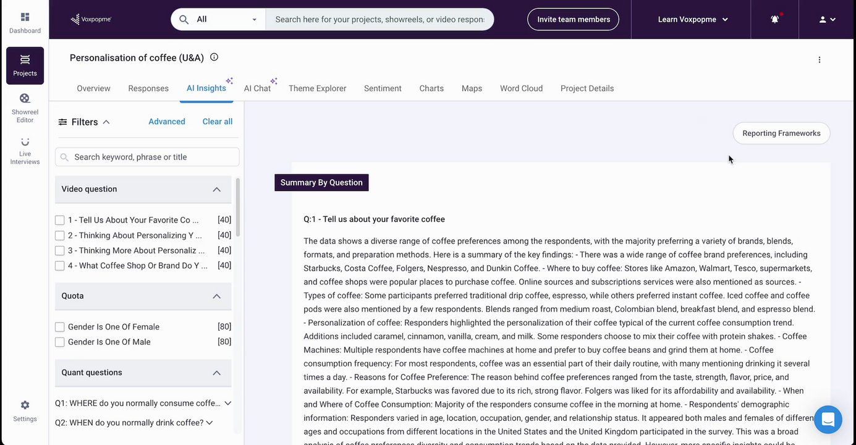Open the Dashboard from the sidebar
Screen dimensions: 856x445
pos(25,22)
